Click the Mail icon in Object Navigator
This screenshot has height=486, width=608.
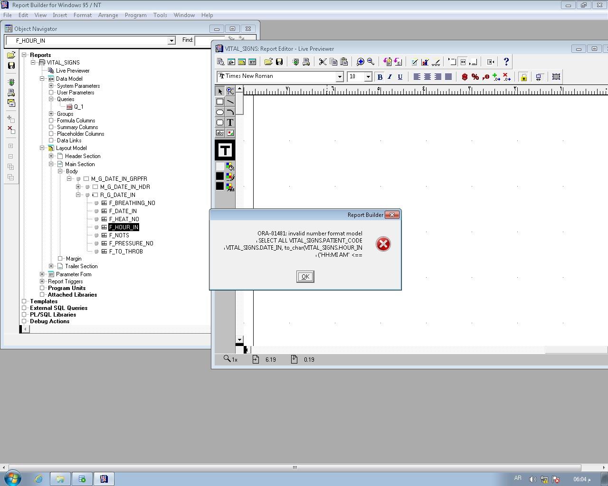tap(11, 103)
